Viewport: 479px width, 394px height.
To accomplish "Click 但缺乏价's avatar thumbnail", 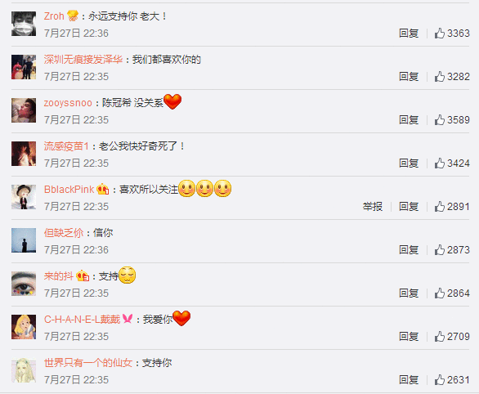I will (x=24, y=240).
